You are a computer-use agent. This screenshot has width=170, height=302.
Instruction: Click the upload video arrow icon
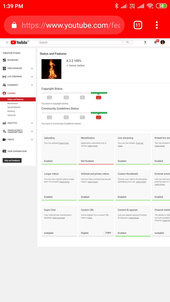point(145,42)
